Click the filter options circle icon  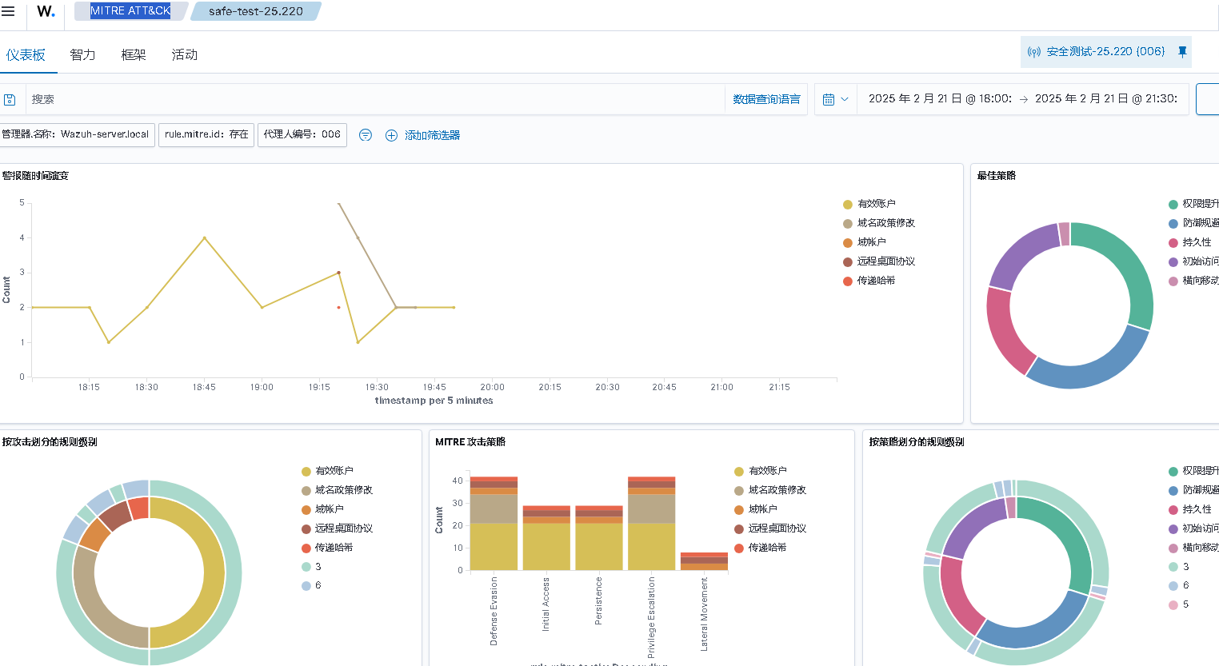click(x=366, y=135)
